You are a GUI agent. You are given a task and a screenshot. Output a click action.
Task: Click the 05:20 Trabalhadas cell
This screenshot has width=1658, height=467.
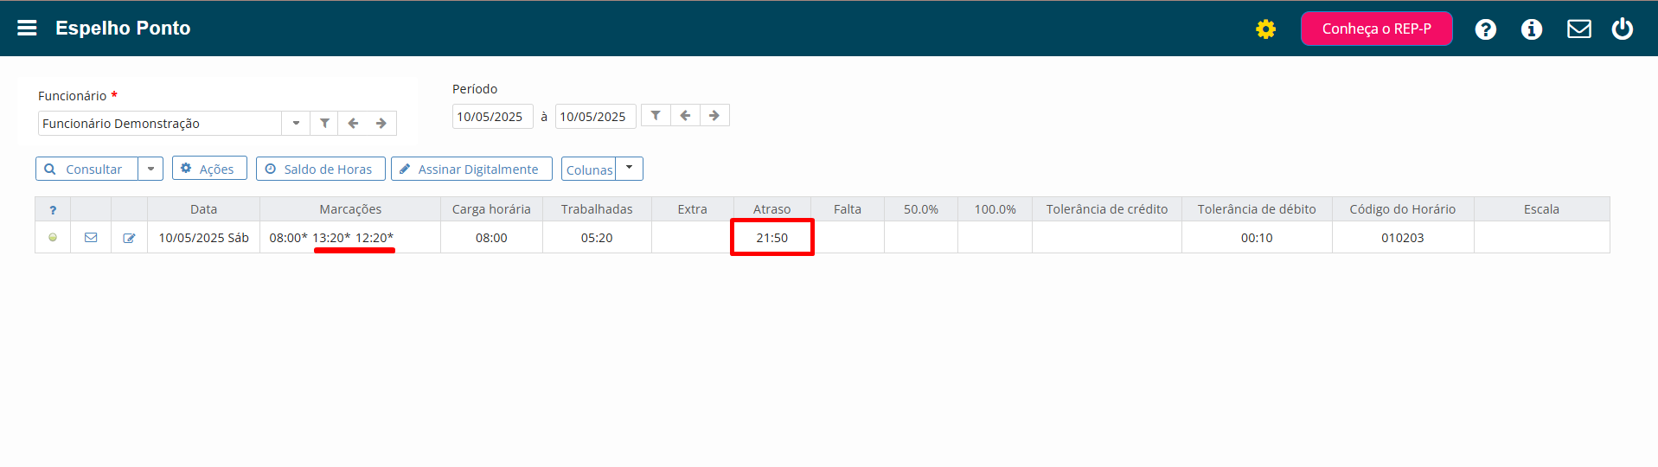pos(597,238)
